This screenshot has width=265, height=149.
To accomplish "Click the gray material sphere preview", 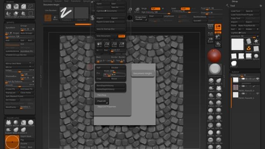I will tap(215, 69).
